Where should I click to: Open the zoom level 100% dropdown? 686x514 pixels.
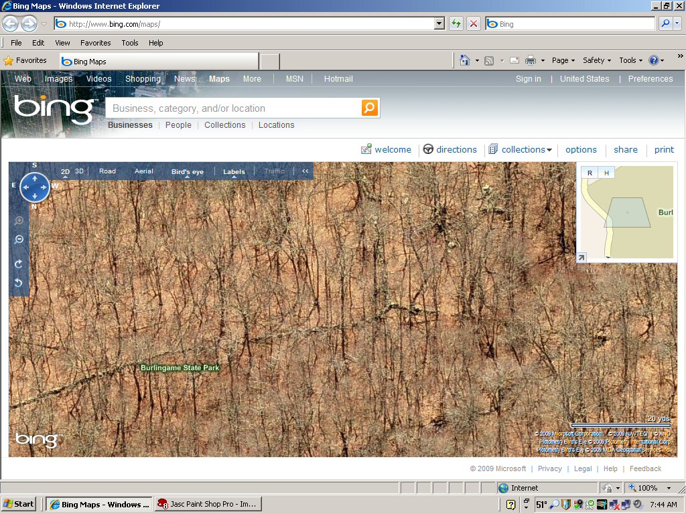click(669, 488)
